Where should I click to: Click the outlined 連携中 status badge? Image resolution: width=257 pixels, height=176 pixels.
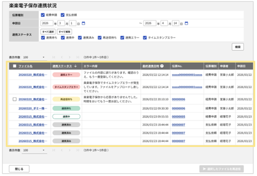[66, 117]
